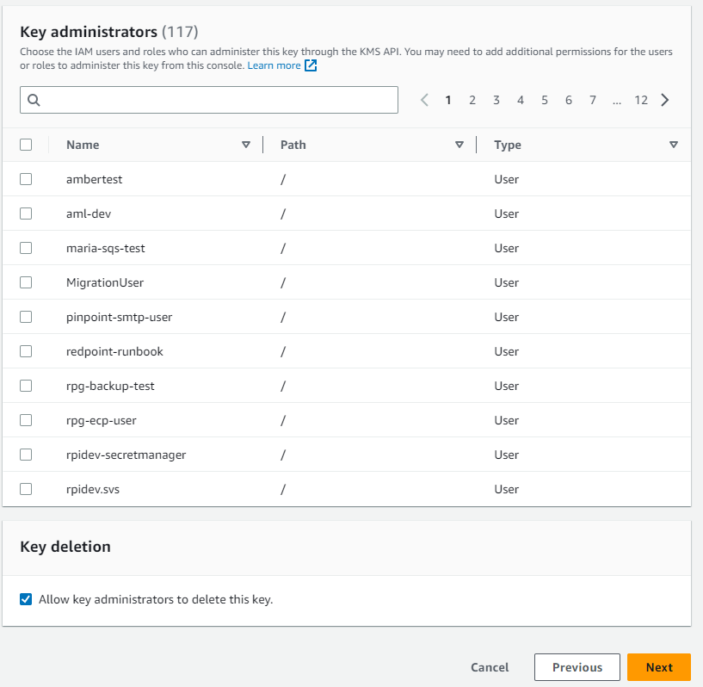This screenshot has height=687, width=703.
Task: Disable Allow key administrators to delete
Action: pyautogui.click(x=26, y=599)
